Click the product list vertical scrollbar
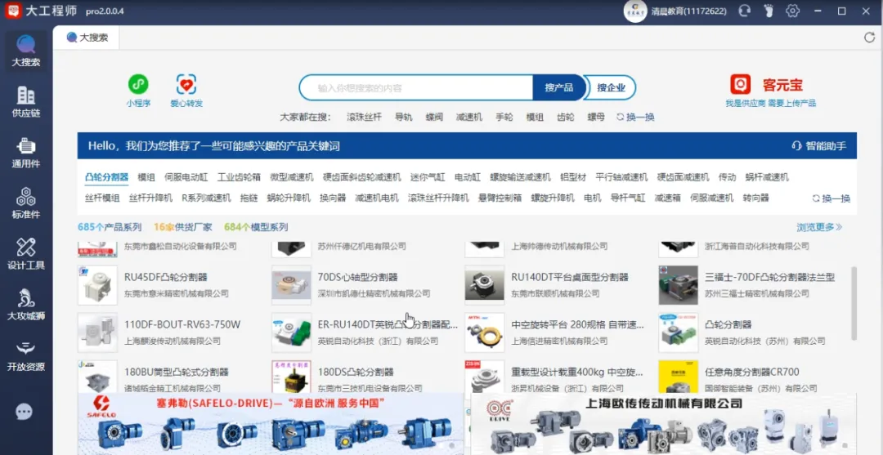The height and width of the screenshot is (455, 883). pos(854,302)
